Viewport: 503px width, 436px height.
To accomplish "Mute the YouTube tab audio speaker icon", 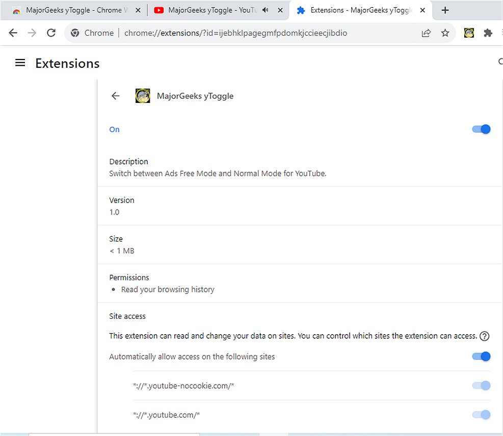I will [x=265, y=10].
